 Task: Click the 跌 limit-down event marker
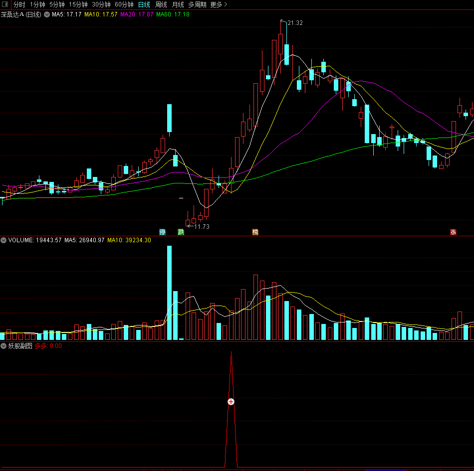(x=181, y=232)
